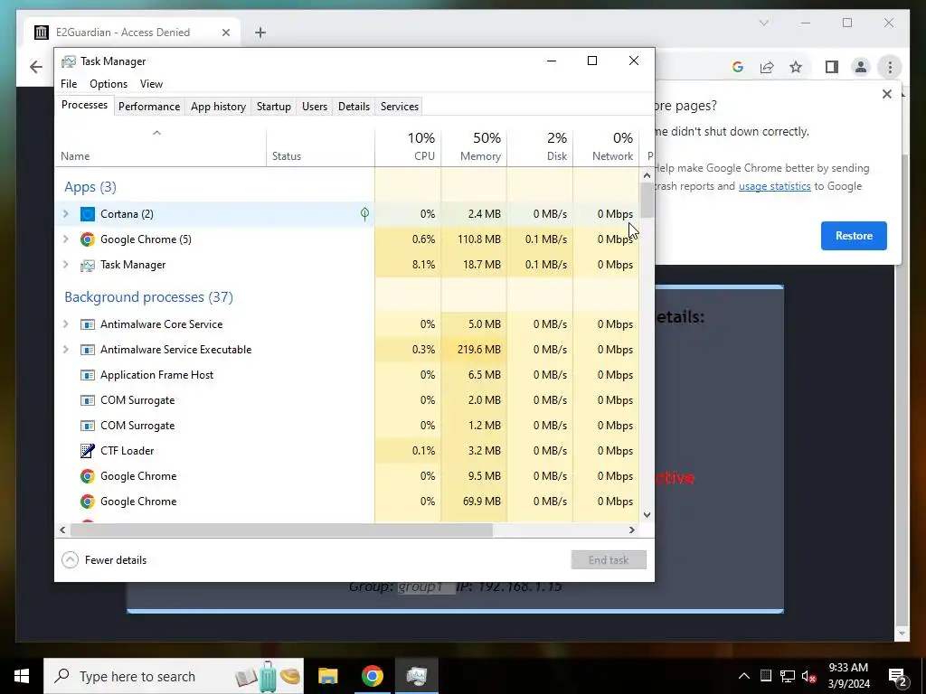
Task: Click the taskbar search box
Action: [x=174, y=676]
